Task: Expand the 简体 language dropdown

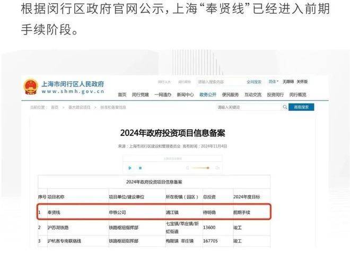Action: pos(274,82)
